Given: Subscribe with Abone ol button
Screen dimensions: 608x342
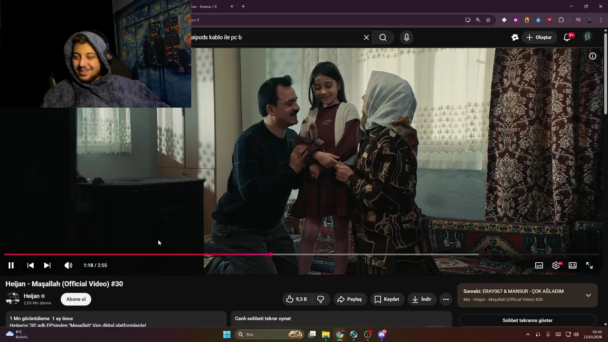Looking at the screenshot, I should (x=76, y=299).
